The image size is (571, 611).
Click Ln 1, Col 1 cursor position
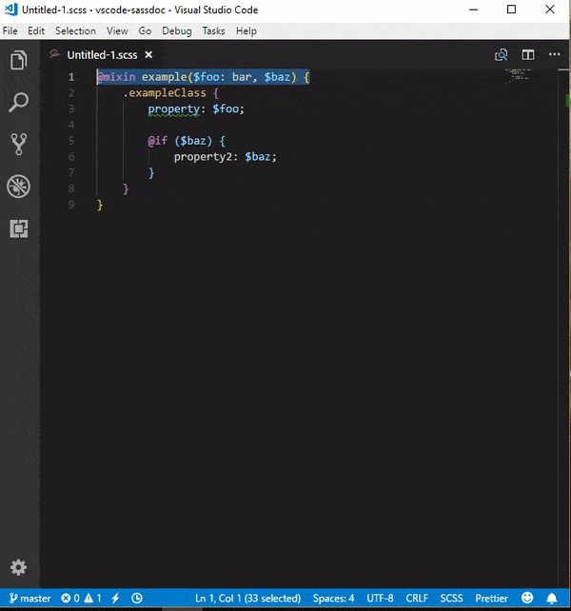[x=247, y=598]
